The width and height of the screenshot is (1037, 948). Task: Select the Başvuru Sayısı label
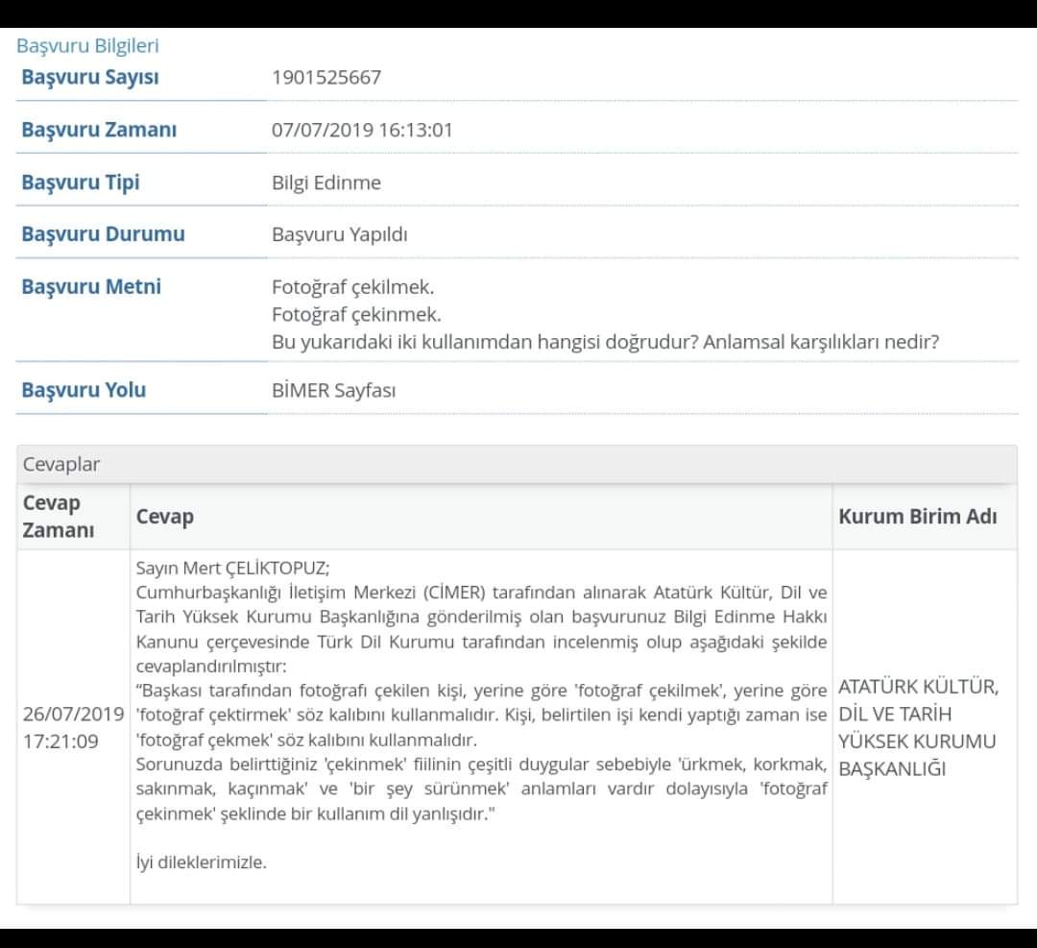pos(90,78)
